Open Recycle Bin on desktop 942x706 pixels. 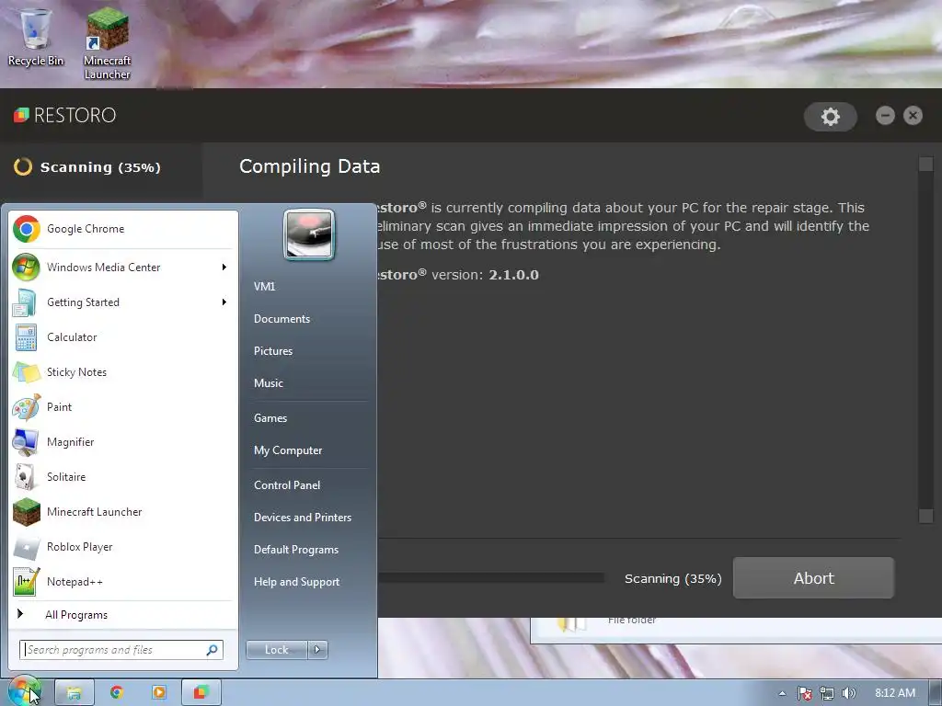pyautogui.click(x=36, y=37)
